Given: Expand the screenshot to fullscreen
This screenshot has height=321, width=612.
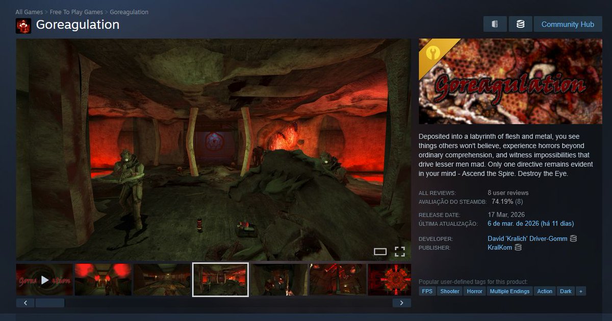Looking at the screenshot, I should coord(400,251).
